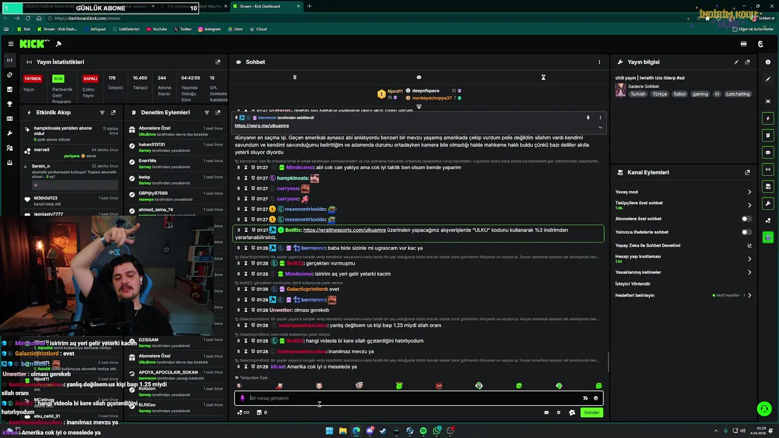Expand Hesap yaşı kısıtlaması settings
The image size is (779, 438).
tap(749, 259)
